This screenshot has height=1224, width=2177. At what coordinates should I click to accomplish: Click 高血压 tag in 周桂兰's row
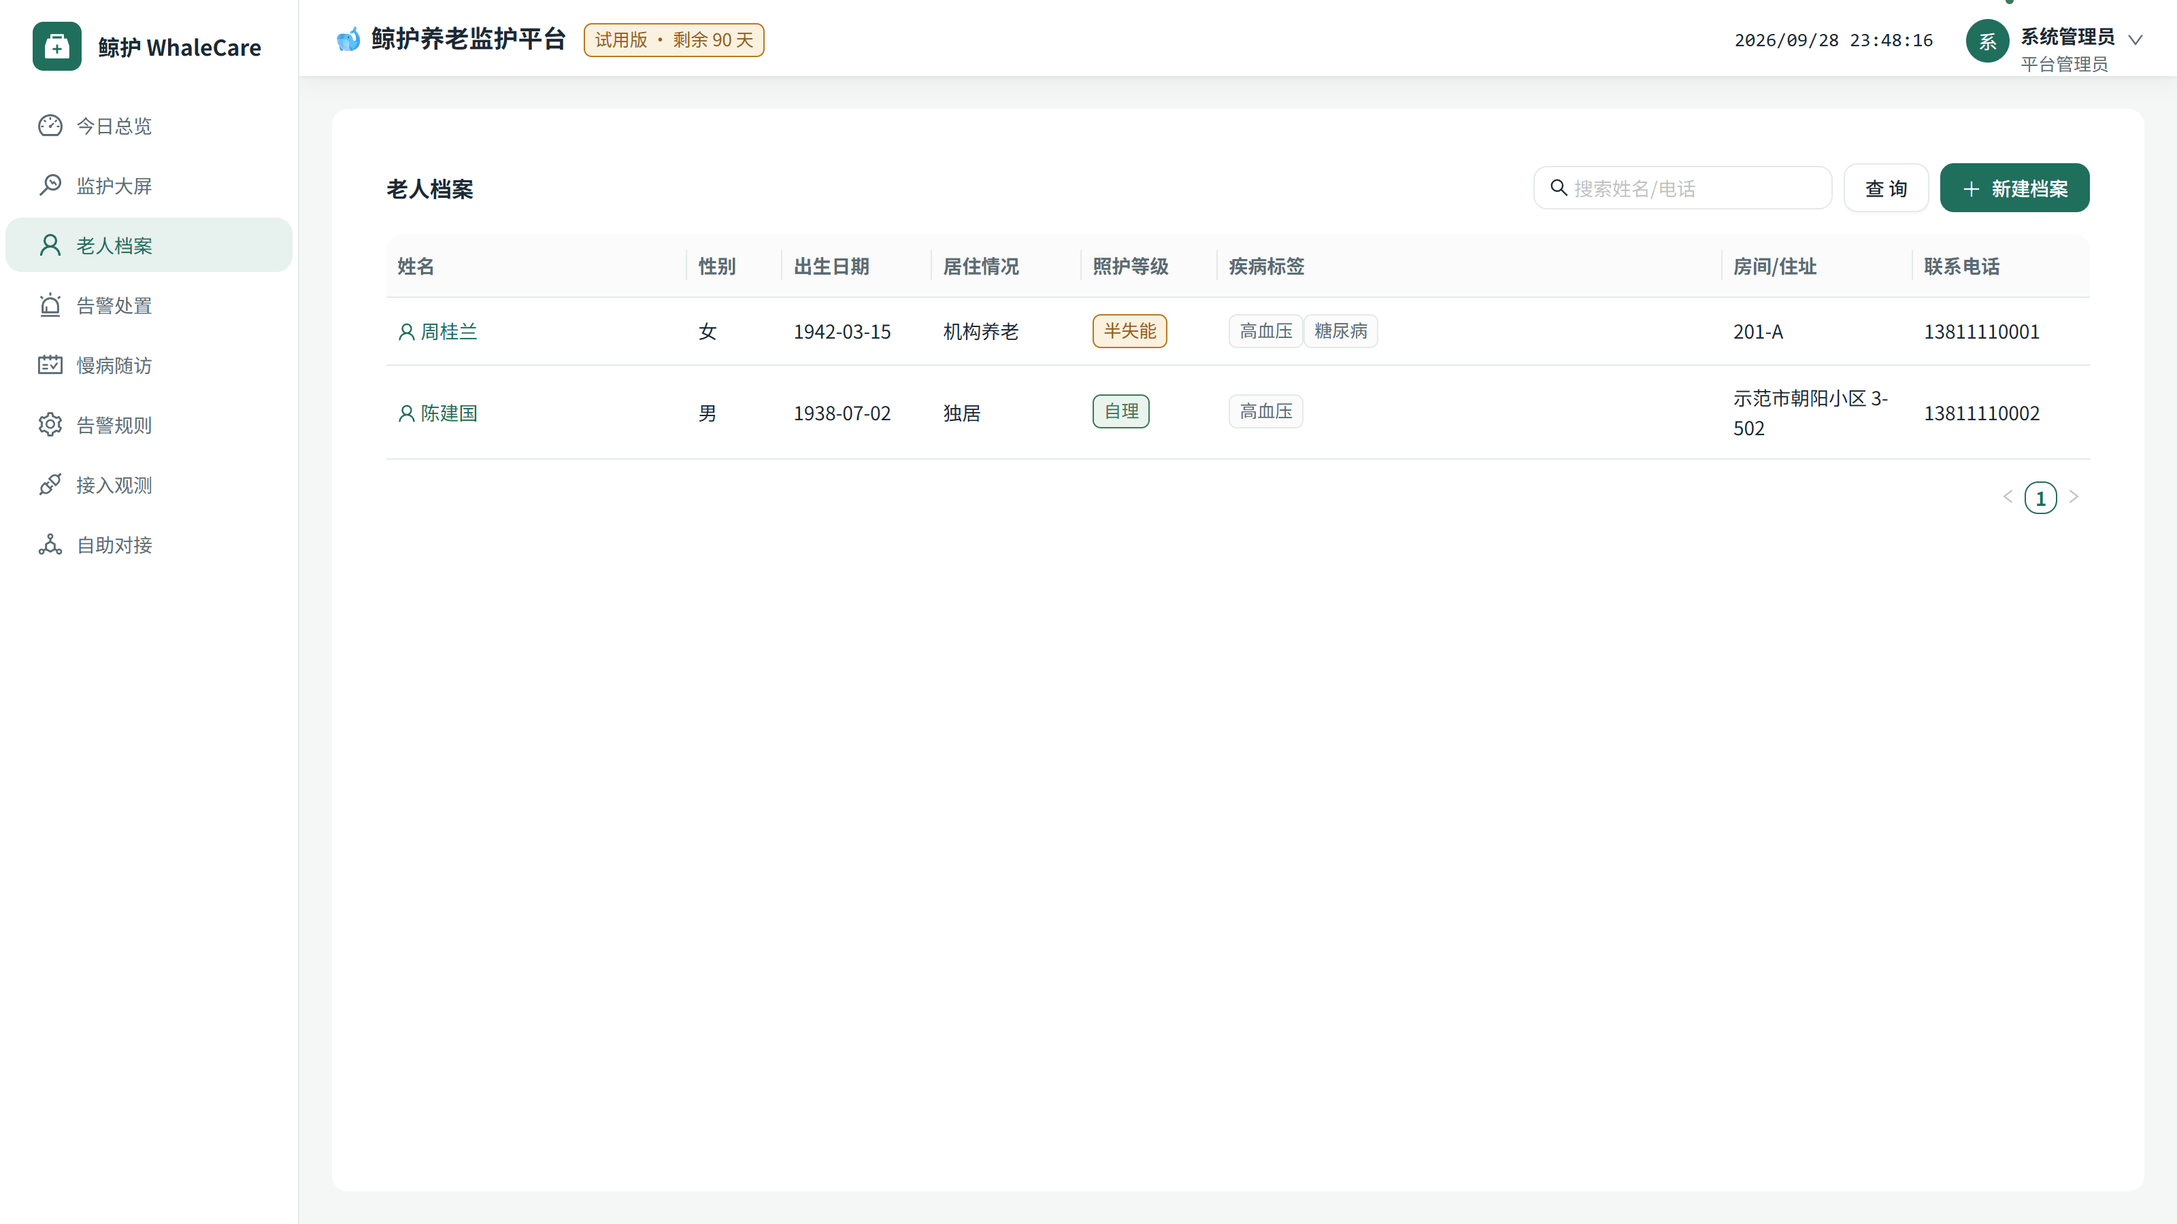click(1266, 331)
